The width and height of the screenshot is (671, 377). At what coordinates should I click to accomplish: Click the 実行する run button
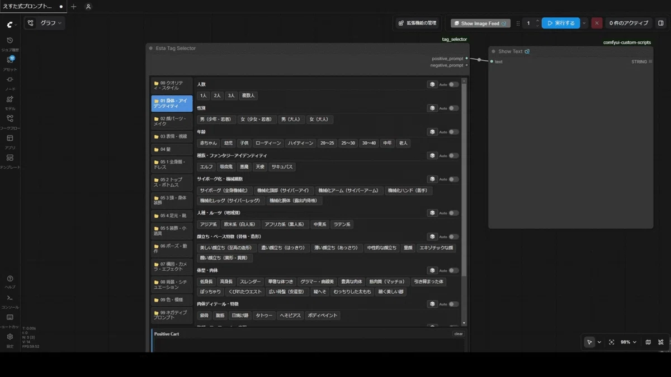pos(561,23)
